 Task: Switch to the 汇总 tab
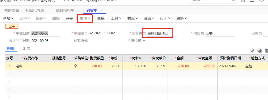pos(27,48)
